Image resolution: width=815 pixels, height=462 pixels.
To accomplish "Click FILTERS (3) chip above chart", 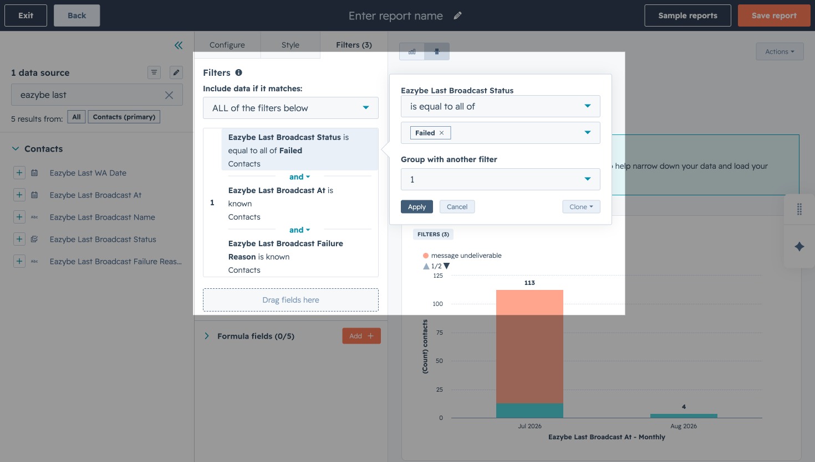I will pyautogui.click(x=433, y=234).
